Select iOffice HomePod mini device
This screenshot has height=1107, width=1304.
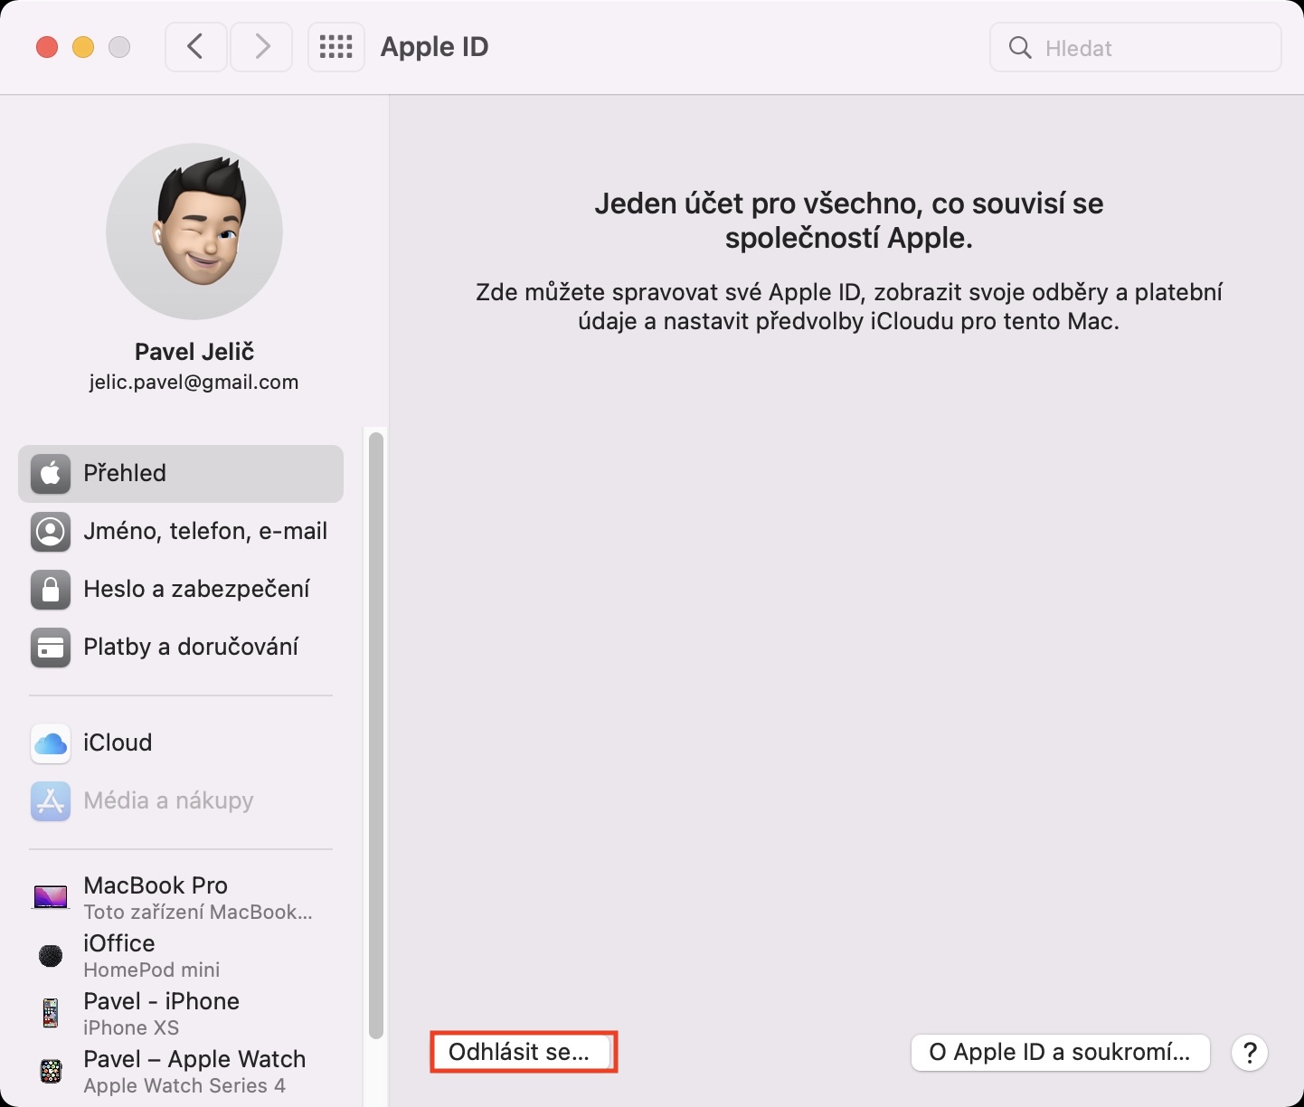pyautogui.click(x=181, y=955)
